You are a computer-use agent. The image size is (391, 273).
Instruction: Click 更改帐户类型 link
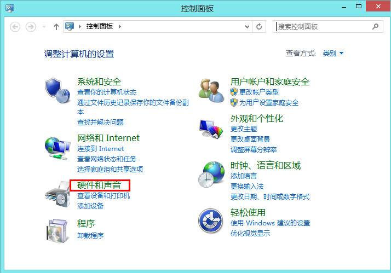pos(259,92)
